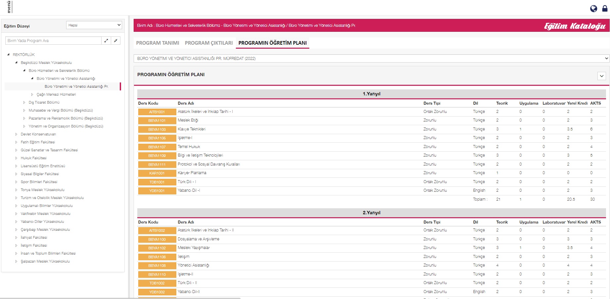Collapse the REKTÖRLÜK tree node
The image size is (610, 299).
[x=8, y=55]
